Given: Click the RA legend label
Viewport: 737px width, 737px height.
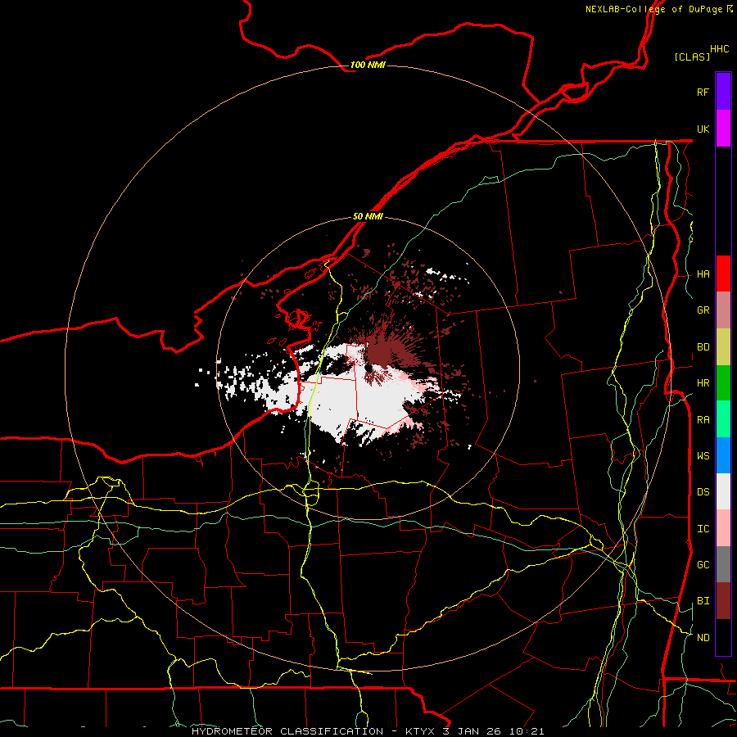Looking at the screenshot, I should point(703,420).
